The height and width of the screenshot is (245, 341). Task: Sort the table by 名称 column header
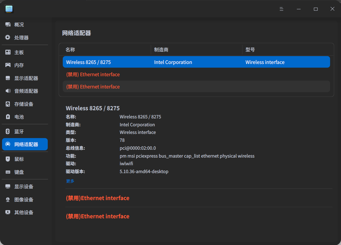70,50
